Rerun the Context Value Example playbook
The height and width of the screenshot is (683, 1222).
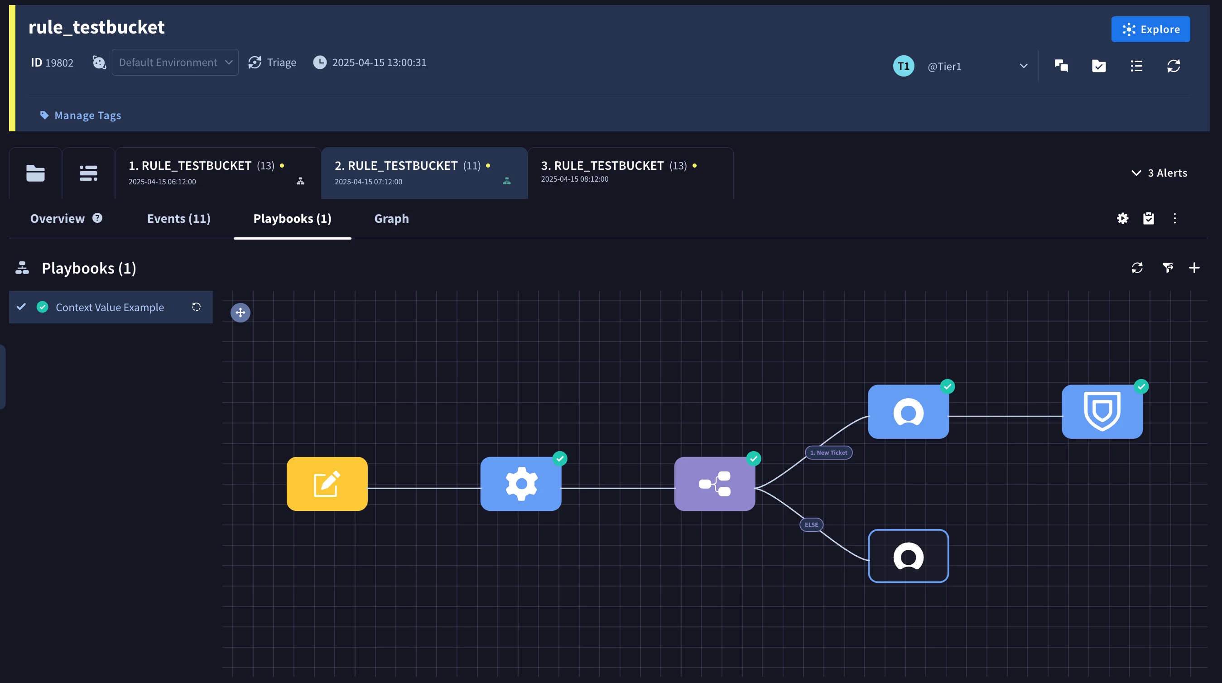(x=197, y=307)
